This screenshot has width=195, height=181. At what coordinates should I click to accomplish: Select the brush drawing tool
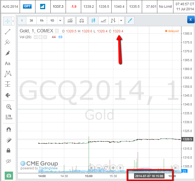[x=7, y=53]
